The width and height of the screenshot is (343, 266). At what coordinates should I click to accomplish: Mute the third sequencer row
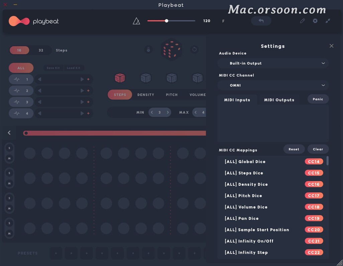pos(9,209)
